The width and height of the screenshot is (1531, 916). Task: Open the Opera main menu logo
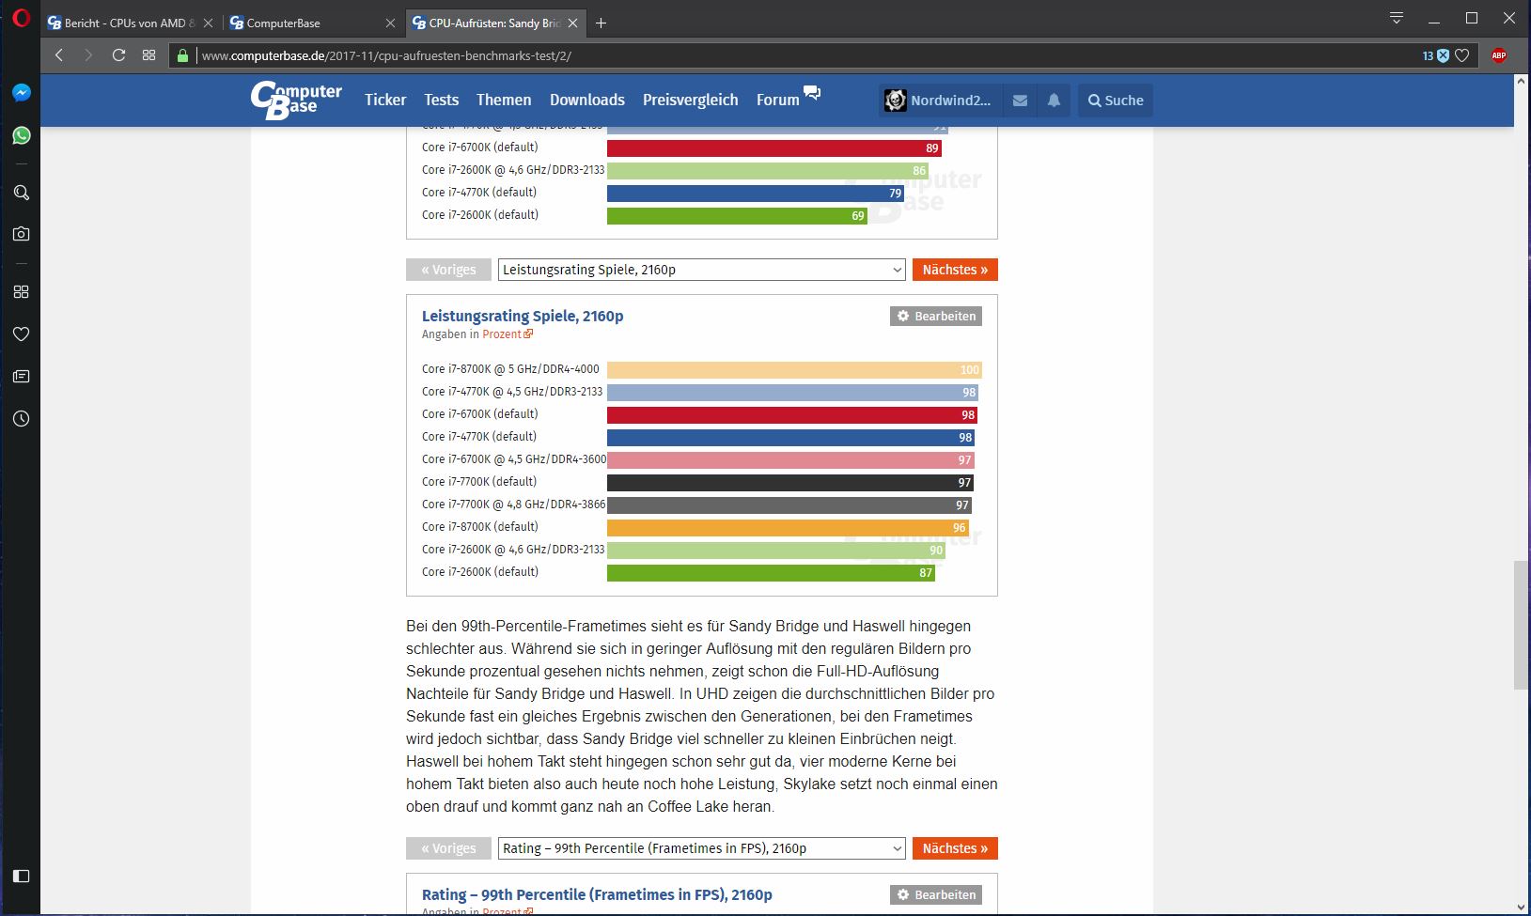pos(21,19)
